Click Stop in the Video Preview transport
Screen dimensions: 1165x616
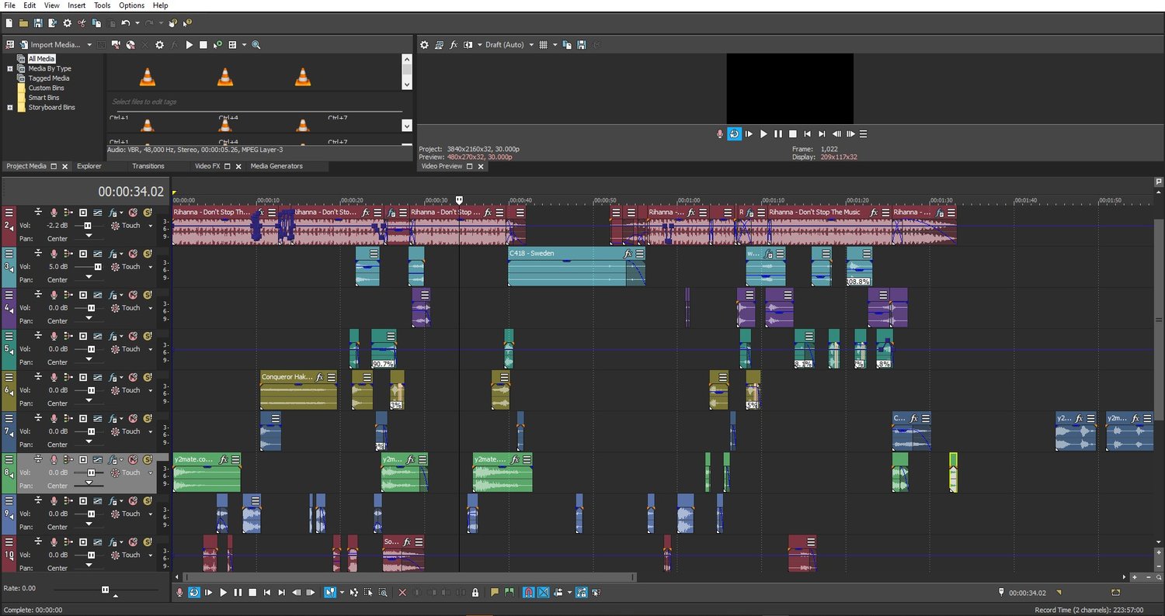pyautogui.click(x=793, y=133)
